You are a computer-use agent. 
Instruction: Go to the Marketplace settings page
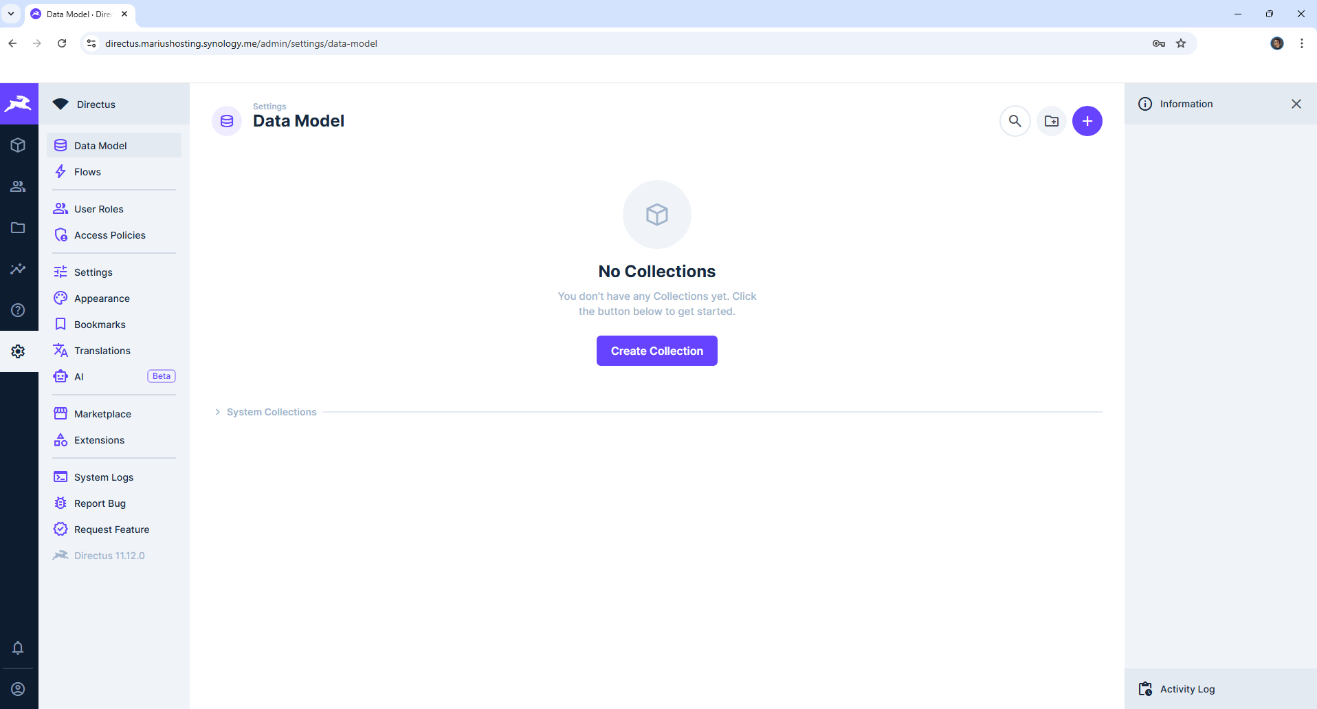[x=102, y=414]
